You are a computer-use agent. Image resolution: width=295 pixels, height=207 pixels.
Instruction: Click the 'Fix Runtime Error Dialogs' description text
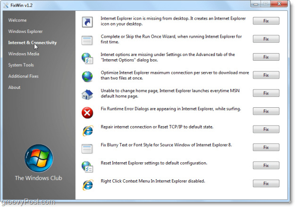tap(171, 109)
